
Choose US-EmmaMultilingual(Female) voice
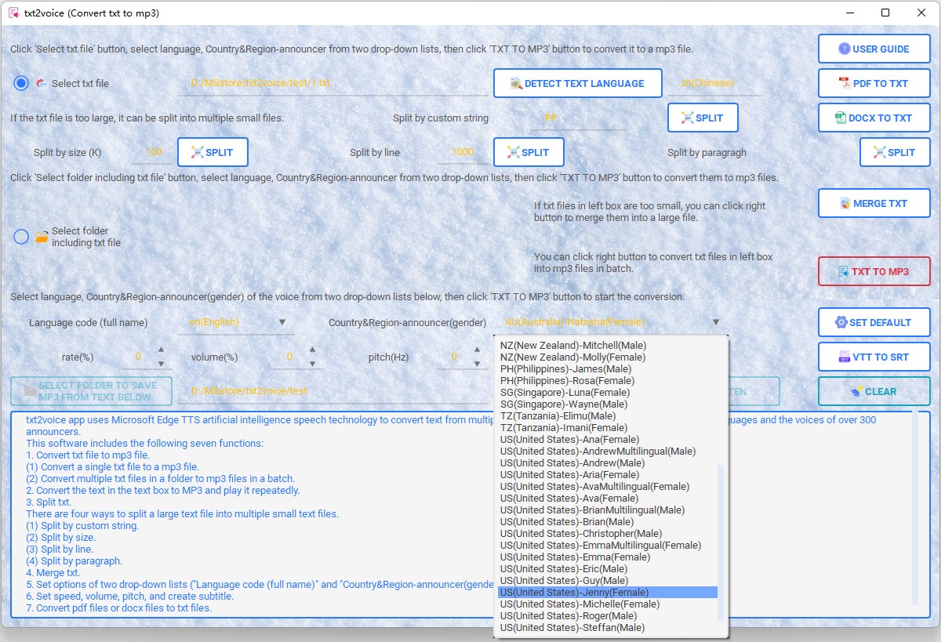[x=608, y=545]
